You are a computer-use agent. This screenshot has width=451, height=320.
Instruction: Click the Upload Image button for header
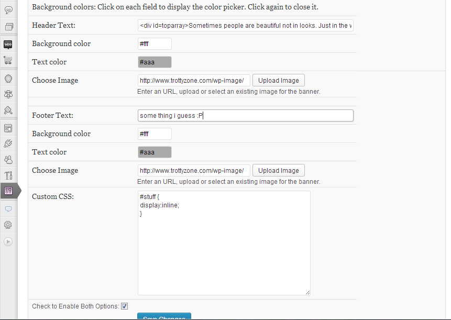279,81
